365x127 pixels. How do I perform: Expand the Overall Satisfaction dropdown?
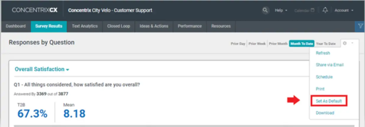click(42, 69)
